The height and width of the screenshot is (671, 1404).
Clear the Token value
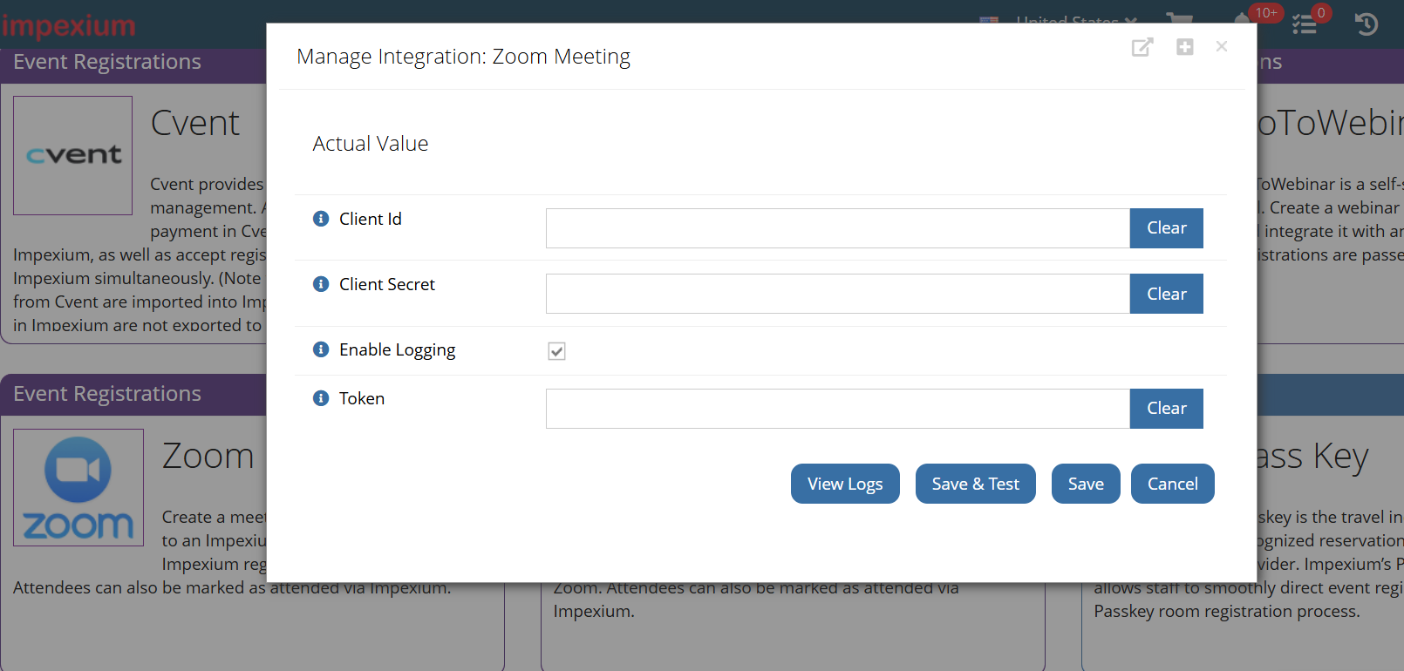click(x=1167, y=409)
